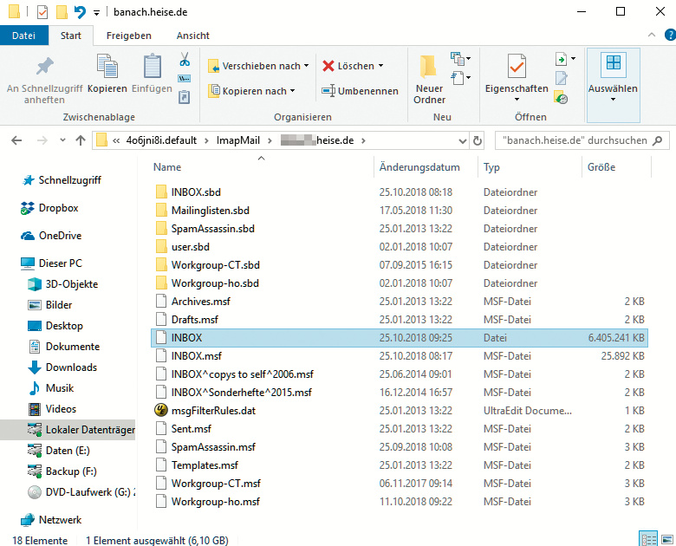Open the new item icon dropdown
This screenshot has height=546, width=676.
(x=461, y=58)
